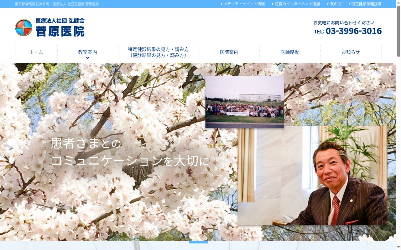Open the ホーム menu item
The width and height of the screenshot is (401, 250).
(x=36, y=52)
